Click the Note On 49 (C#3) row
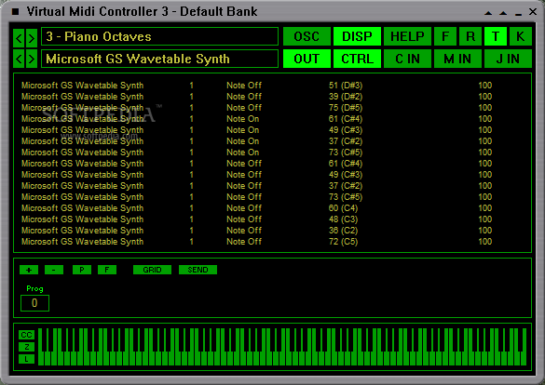Image resolution: width=545 pixels, height=385 pixels. point(256,130)
